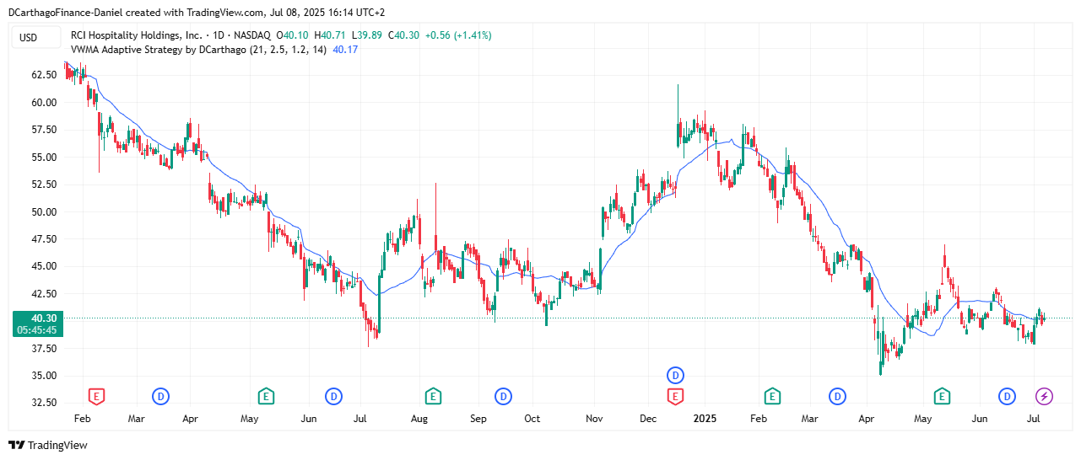Click the 57.50 price axis label
The height and width of the screenshot is (460, 1081).
(43, 130)
